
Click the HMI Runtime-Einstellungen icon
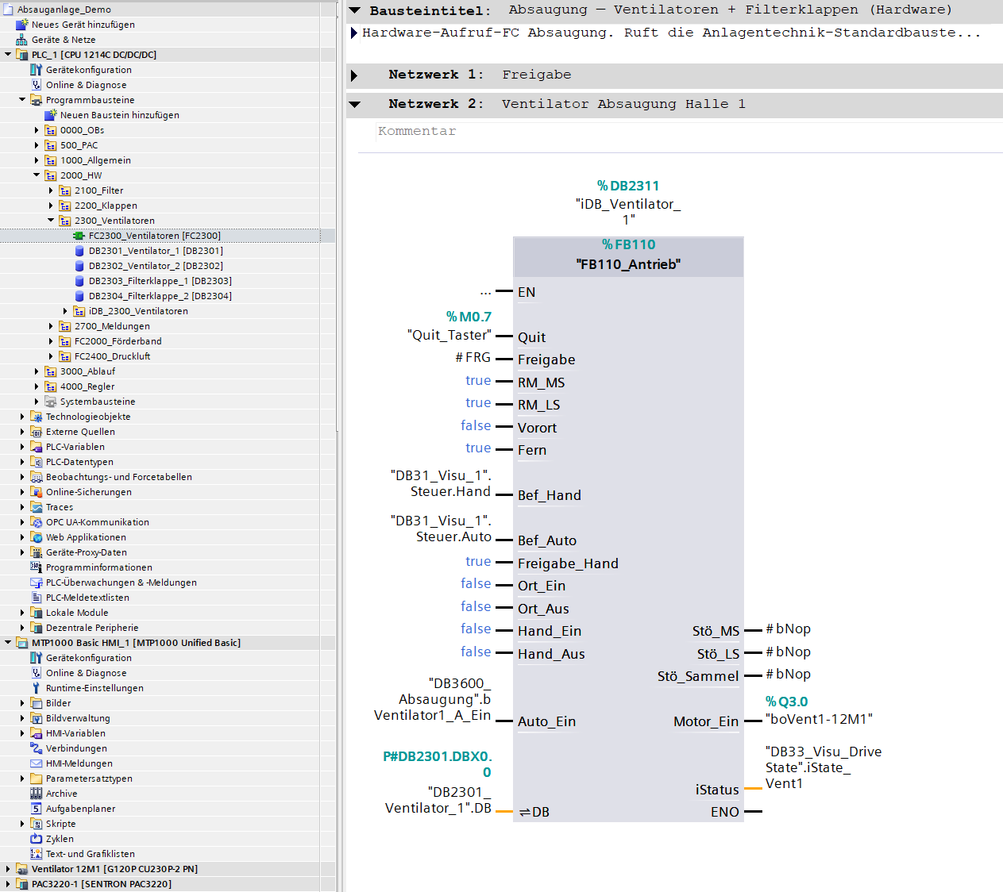click(x=36, y=688)
